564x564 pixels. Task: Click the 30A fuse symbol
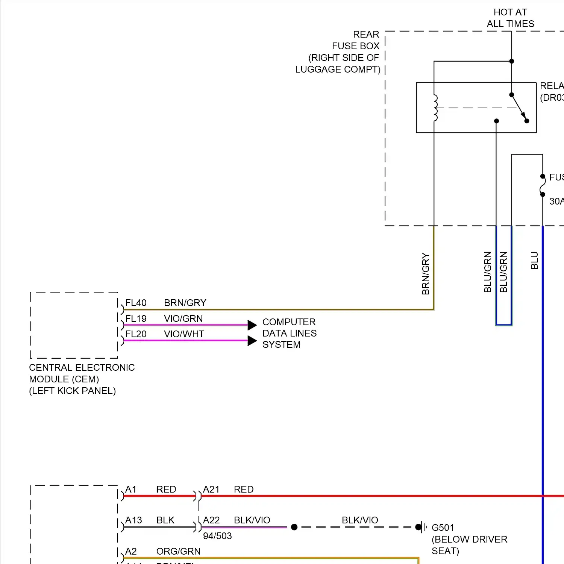click(543, 185)
